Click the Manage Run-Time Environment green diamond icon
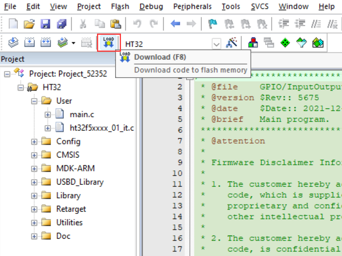Viewport: 342px width, 256px height. coord(285,43)
